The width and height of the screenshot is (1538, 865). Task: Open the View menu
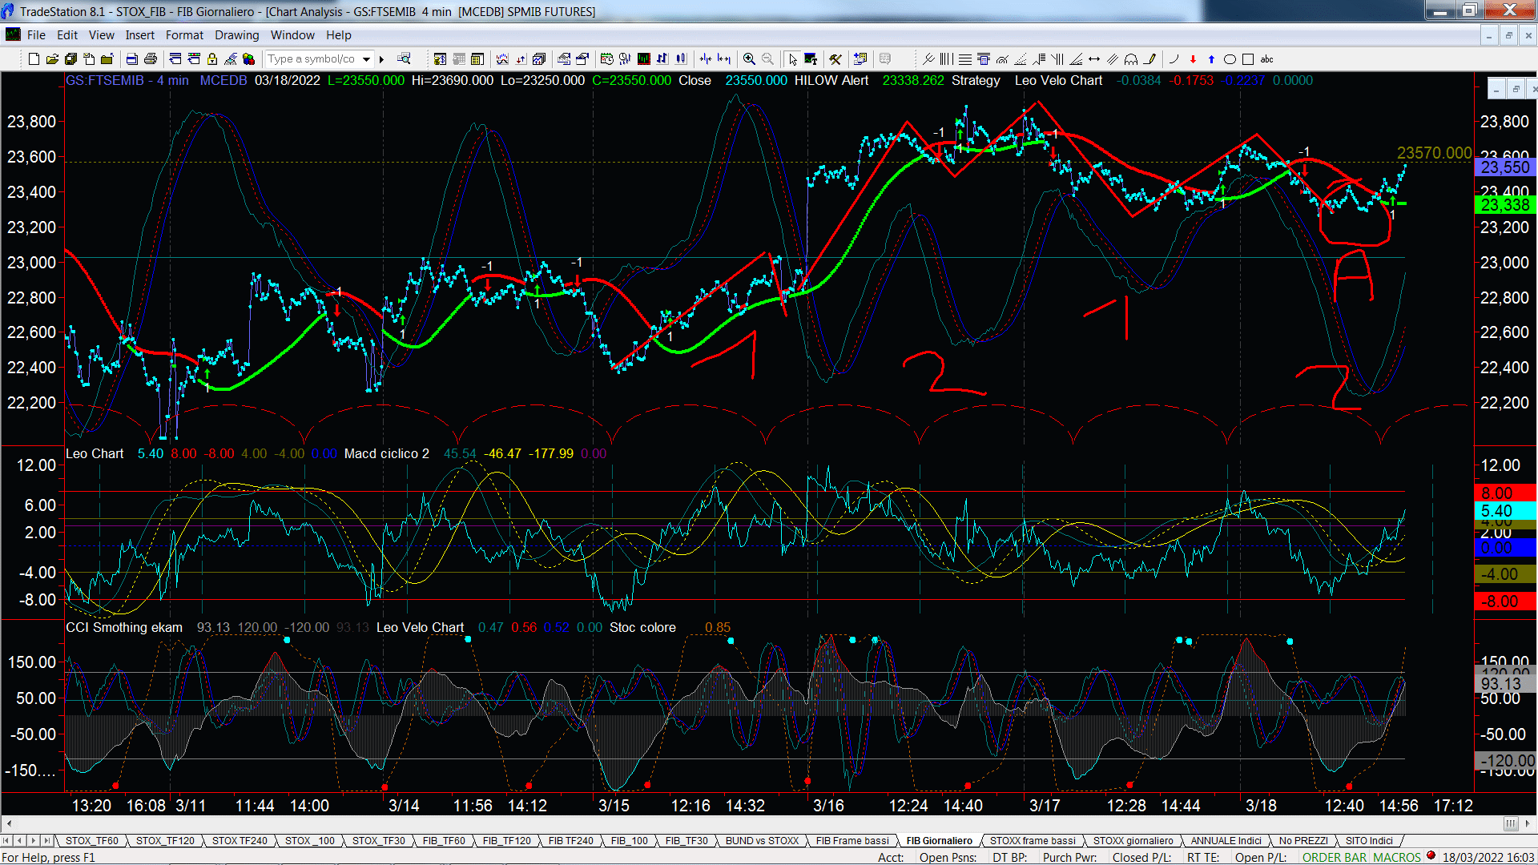(102, 35)
